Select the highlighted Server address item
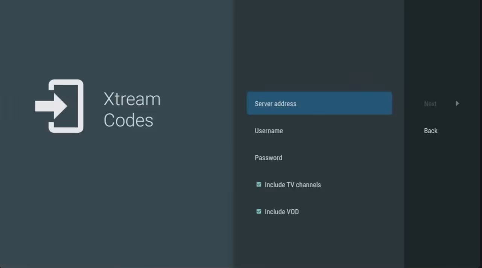Screen dimensions: 482x268 coord(319,104)
